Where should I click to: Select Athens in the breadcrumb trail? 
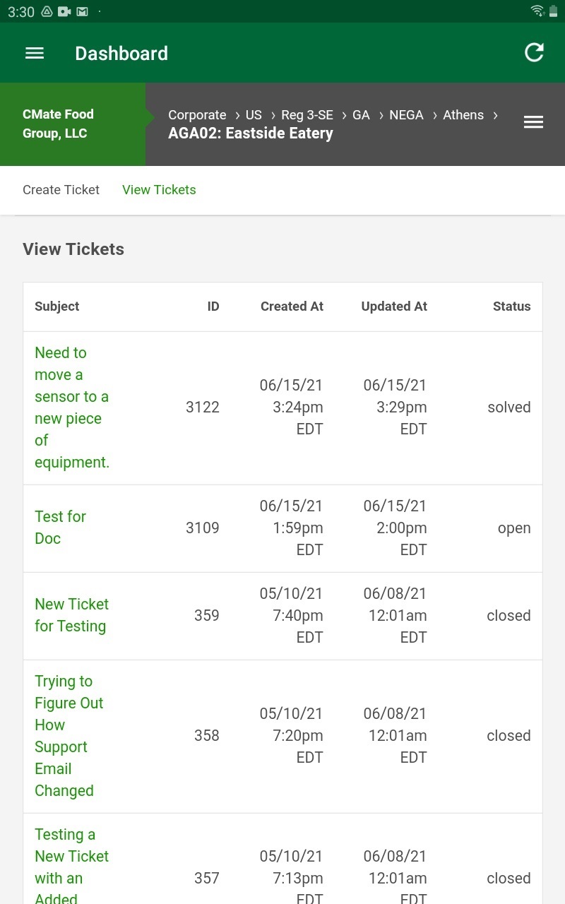point(463,114)
